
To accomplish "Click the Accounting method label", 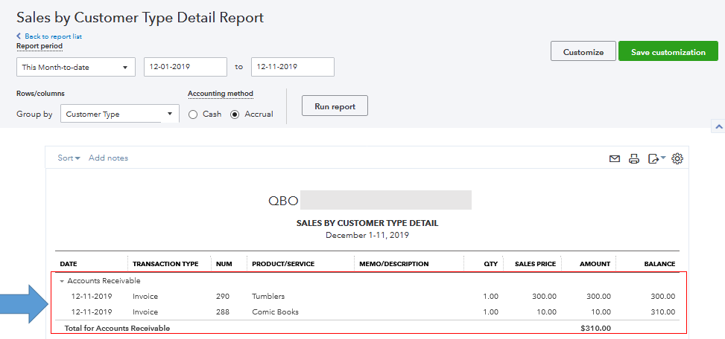I will (221, 94).
